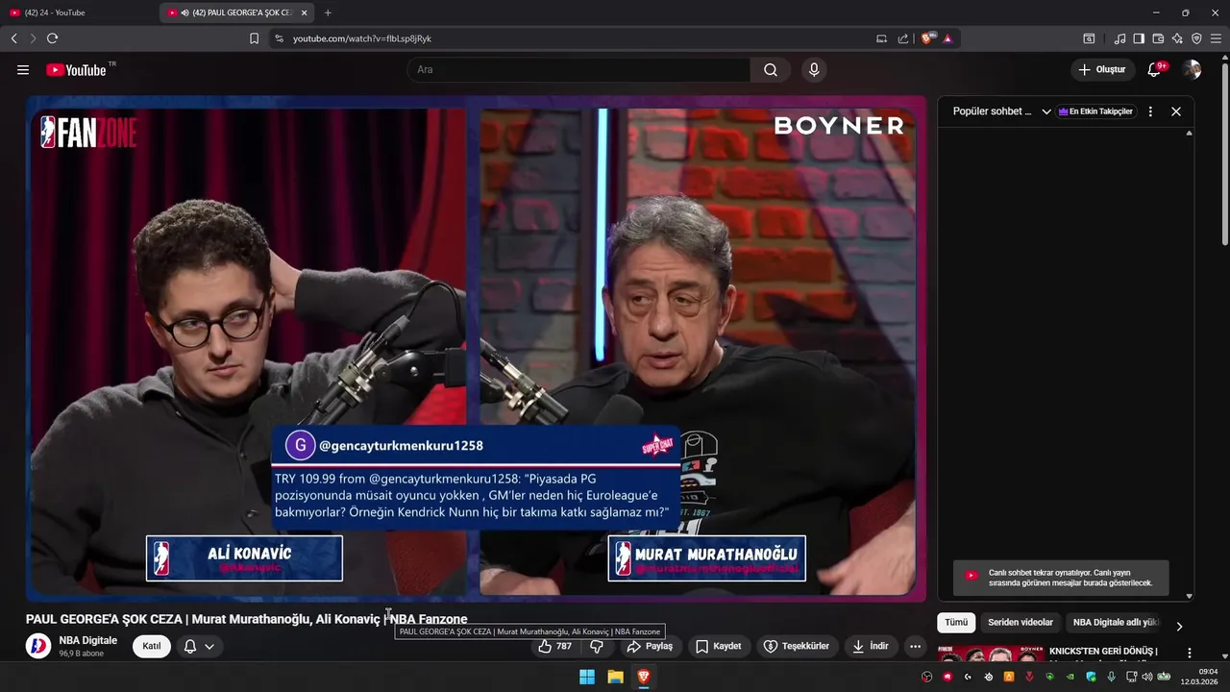Open the clock showing 09:04 12.03.2026
Image resolution: width=1230 pixels, height=692 pixels.
tap(1199, 677)
